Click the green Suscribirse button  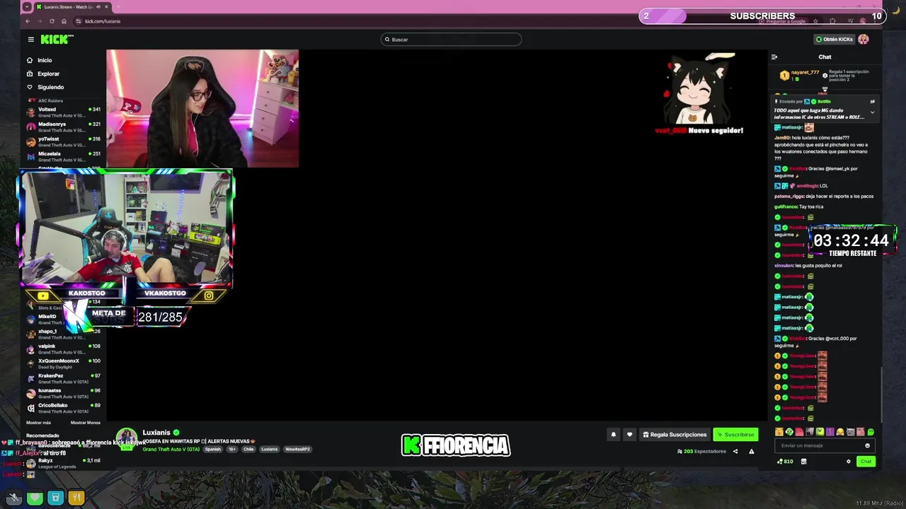[x=735, y=435]
